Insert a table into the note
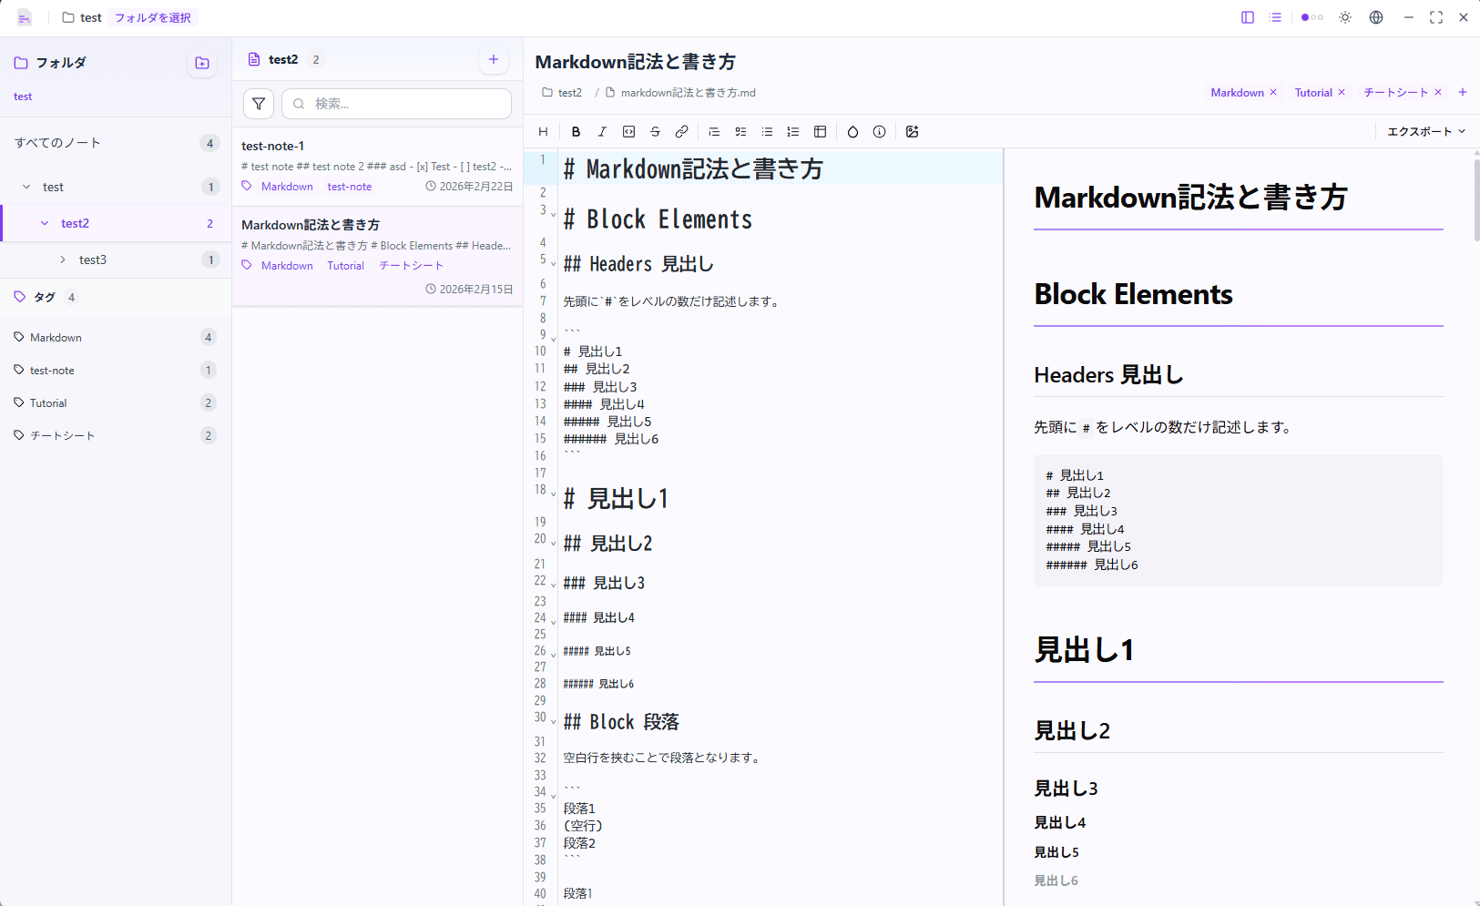 click(820, 131)
